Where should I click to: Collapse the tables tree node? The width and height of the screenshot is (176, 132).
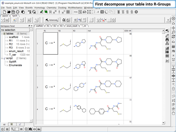tap(2, 34)
